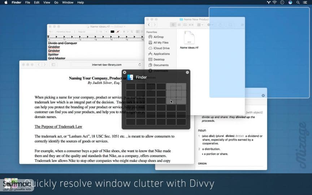Open the Divvy settings gear
Viewport: 312px width, 195px height.
tap(187, 73)
